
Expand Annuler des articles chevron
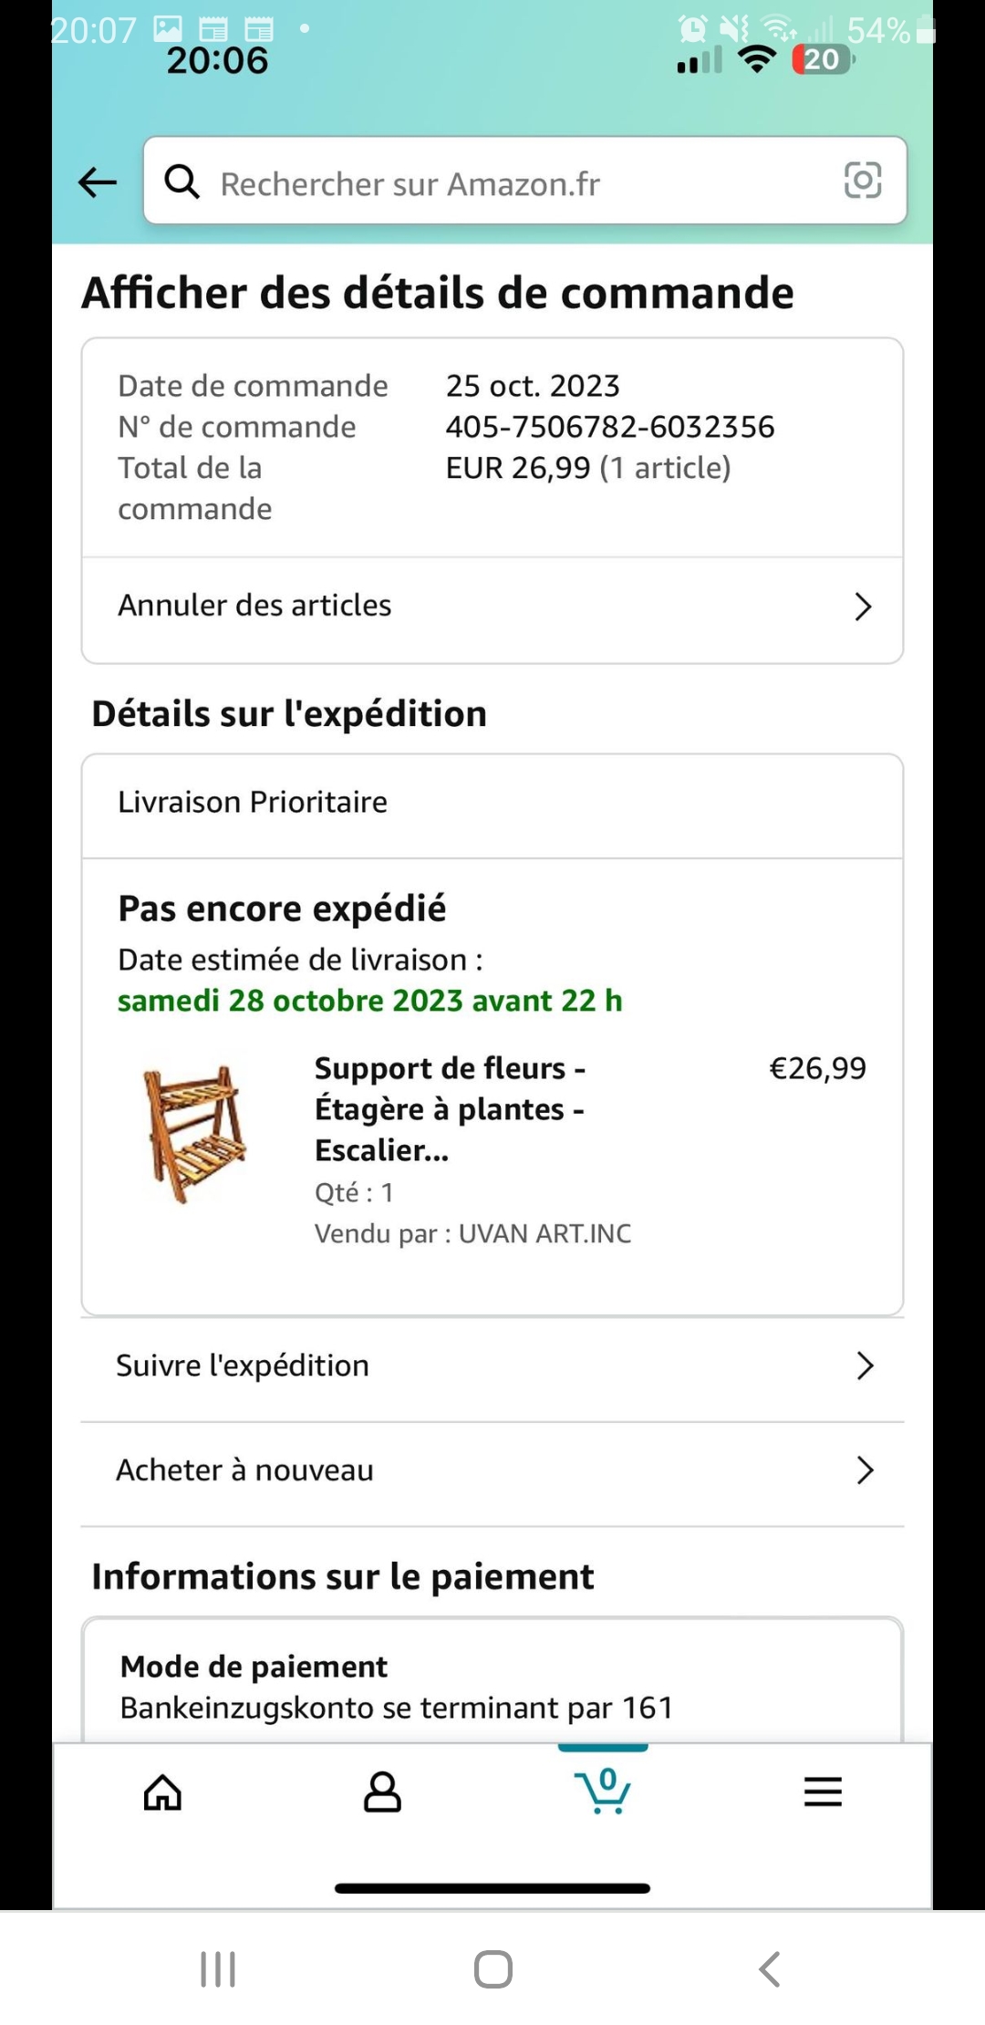click(863, 607)
